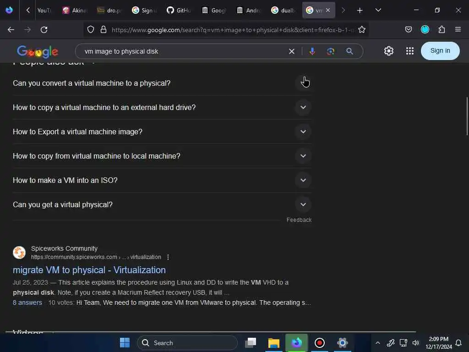
Task: Start voice search with microphone
Action: coord(312,51)
